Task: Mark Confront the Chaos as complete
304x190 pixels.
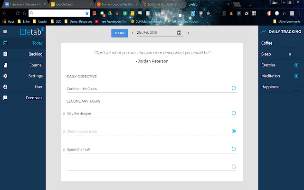Action: (234, 88)
